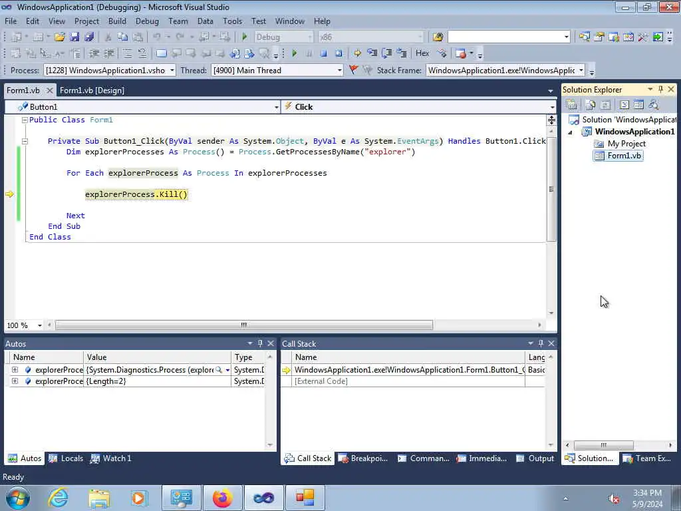681x511 pixels.
Task: Open the visualizer magnifier for explorerProcess value
Action: click(219, 370)
